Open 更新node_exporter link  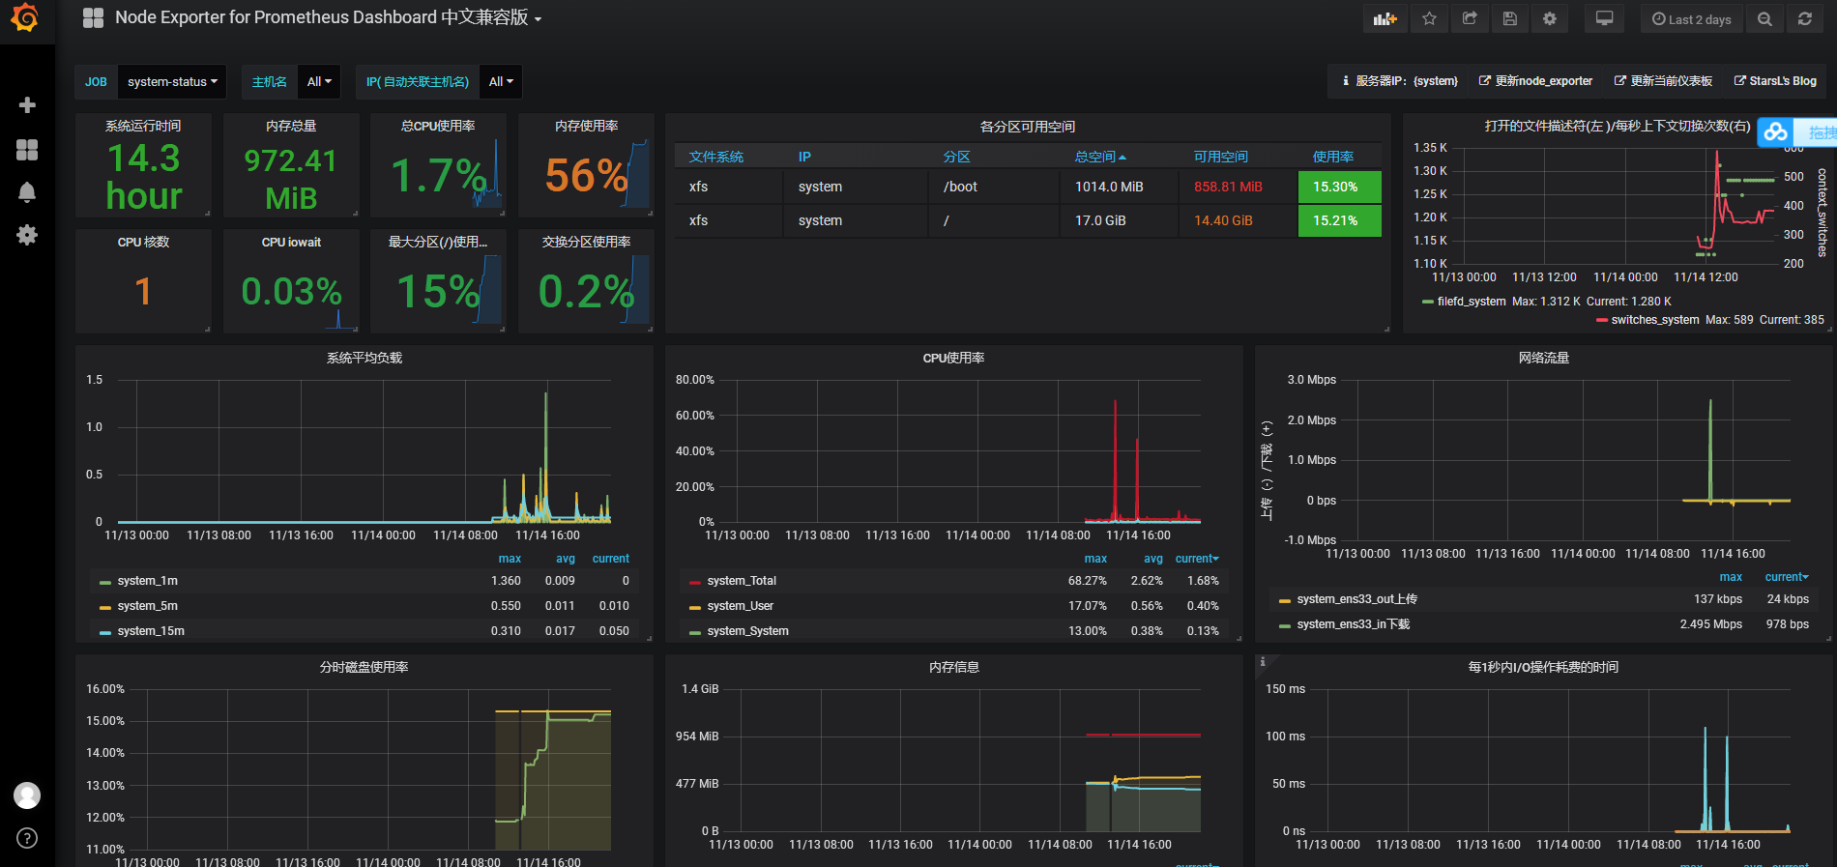(1535, 81)
